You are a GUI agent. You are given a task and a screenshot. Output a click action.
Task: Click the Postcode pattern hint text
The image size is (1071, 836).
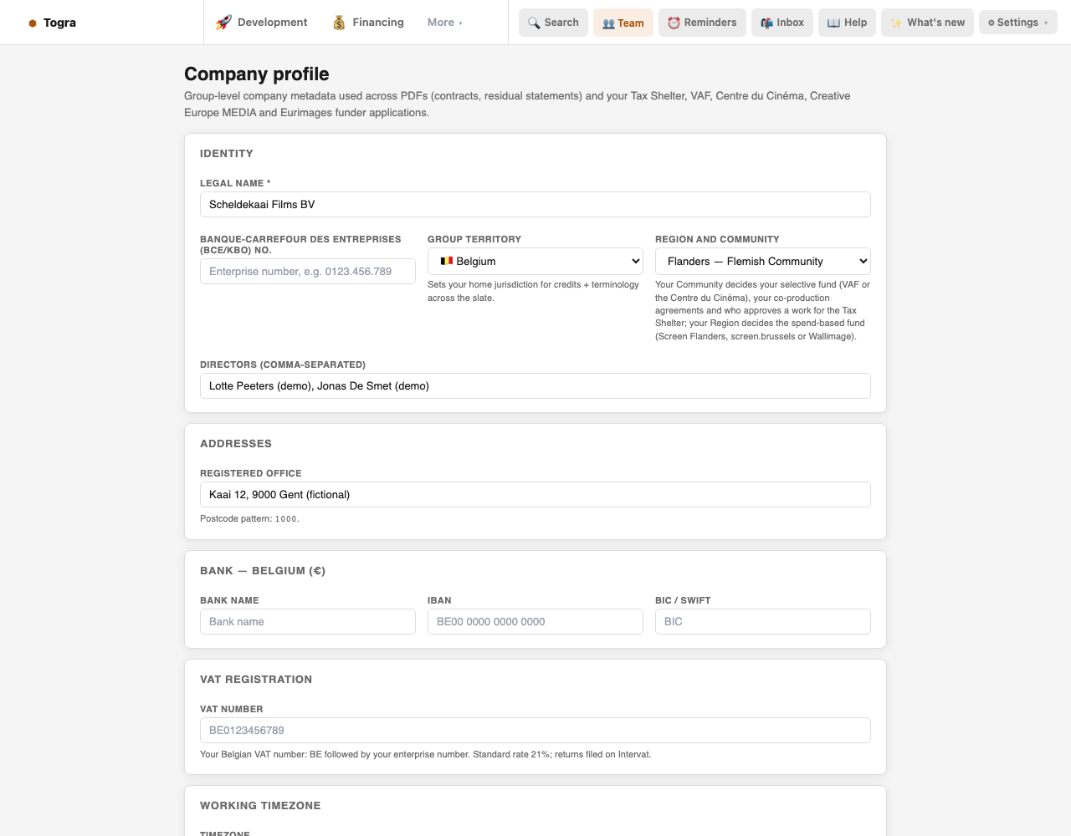point(249,519)
